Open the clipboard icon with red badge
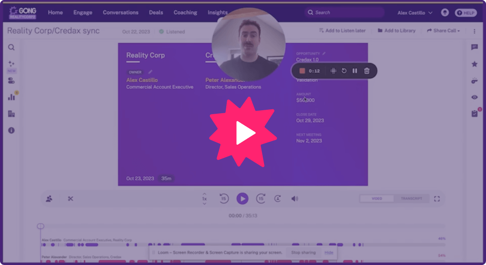This screenshot has height=265, width=486. pos(475,114)
